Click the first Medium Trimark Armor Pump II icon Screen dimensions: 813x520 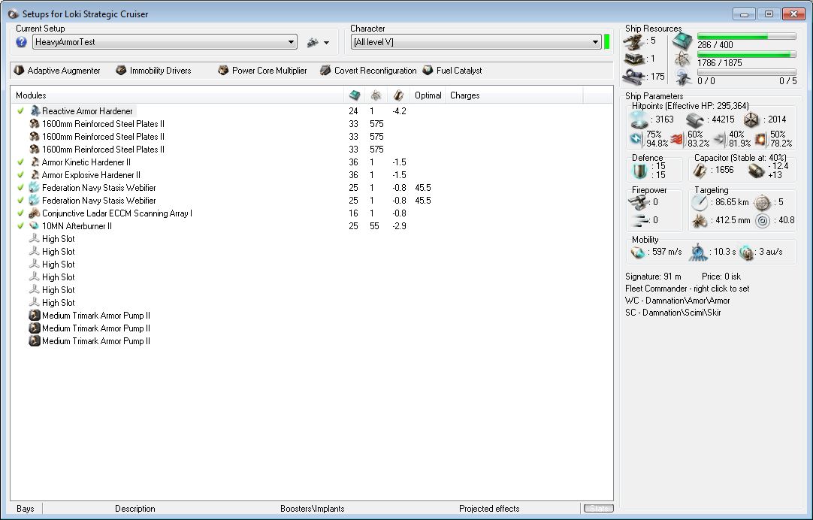coord(35,315)
